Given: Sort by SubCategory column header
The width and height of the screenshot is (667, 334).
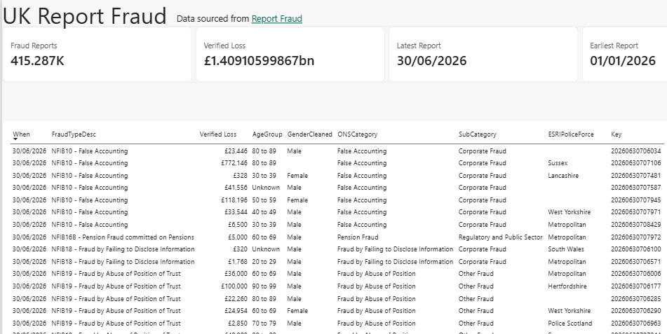Looking at the screenshot, I should [477, 134].
